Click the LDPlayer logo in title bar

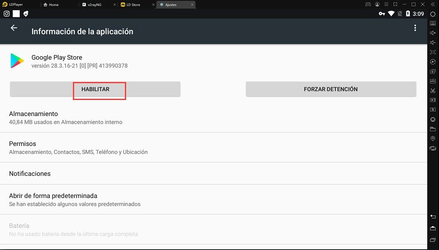(x=5, y=5)
